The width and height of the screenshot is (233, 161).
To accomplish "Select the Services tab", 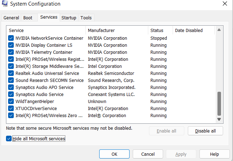I will (x=49, y=17).
